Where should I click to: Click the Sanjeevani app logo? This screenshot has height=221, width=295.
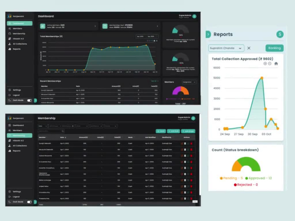coord(10,16)
